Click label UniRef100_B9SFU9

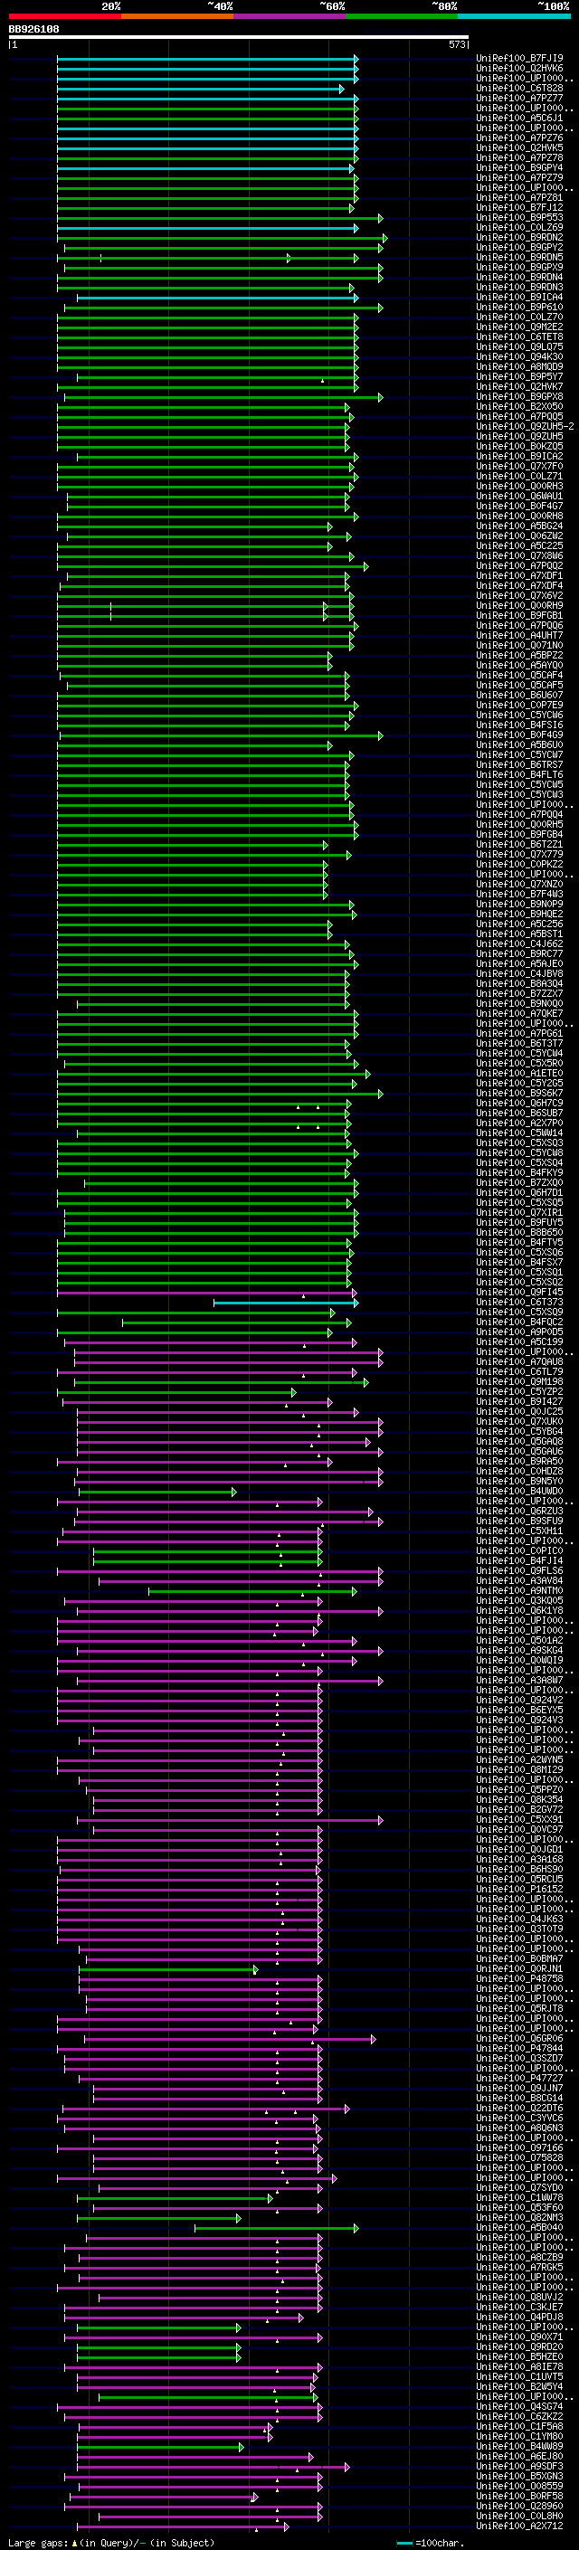(x=519, y=1521)
